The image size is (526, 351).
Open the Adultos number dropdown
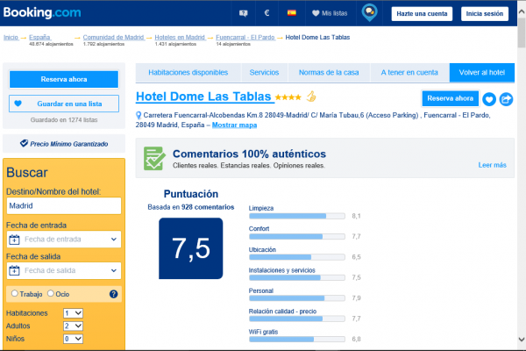click(x=73, y=326)
